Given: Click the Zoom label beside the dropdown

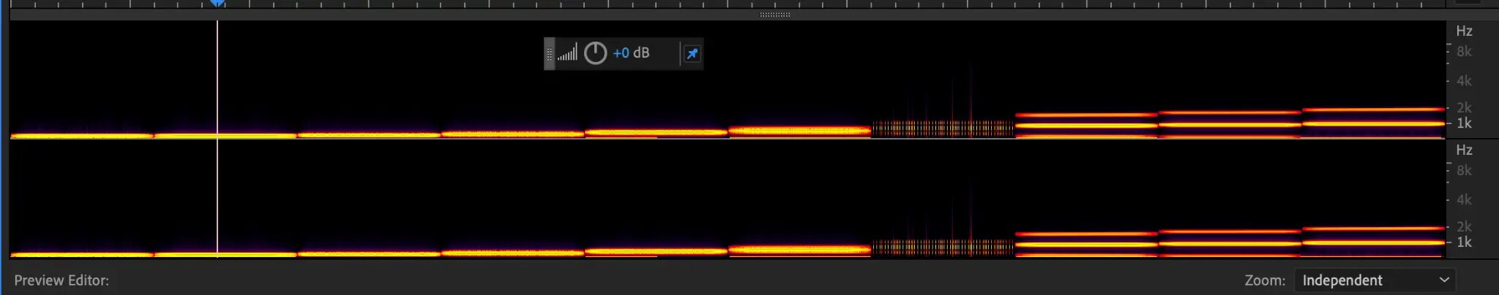Looking at the screenshot, I should pos(1264,280).
